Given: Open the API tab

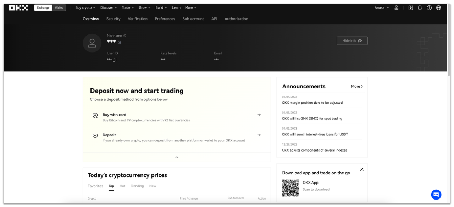Looking at the screenshot, I should click(214, 19).
